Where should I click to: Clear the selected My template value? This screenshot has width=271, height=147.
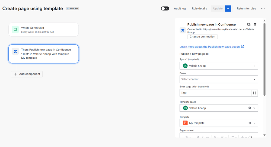click(250, 123)
